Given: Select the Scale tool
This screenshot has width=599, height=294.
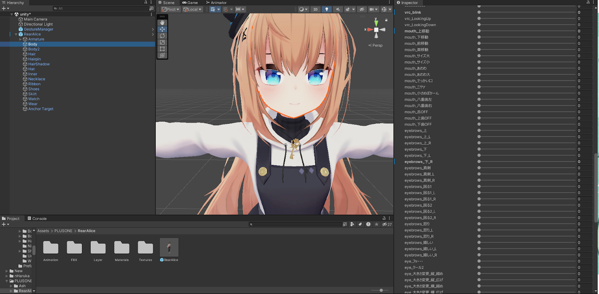Looking at the screenshot, I should point(162,42).
